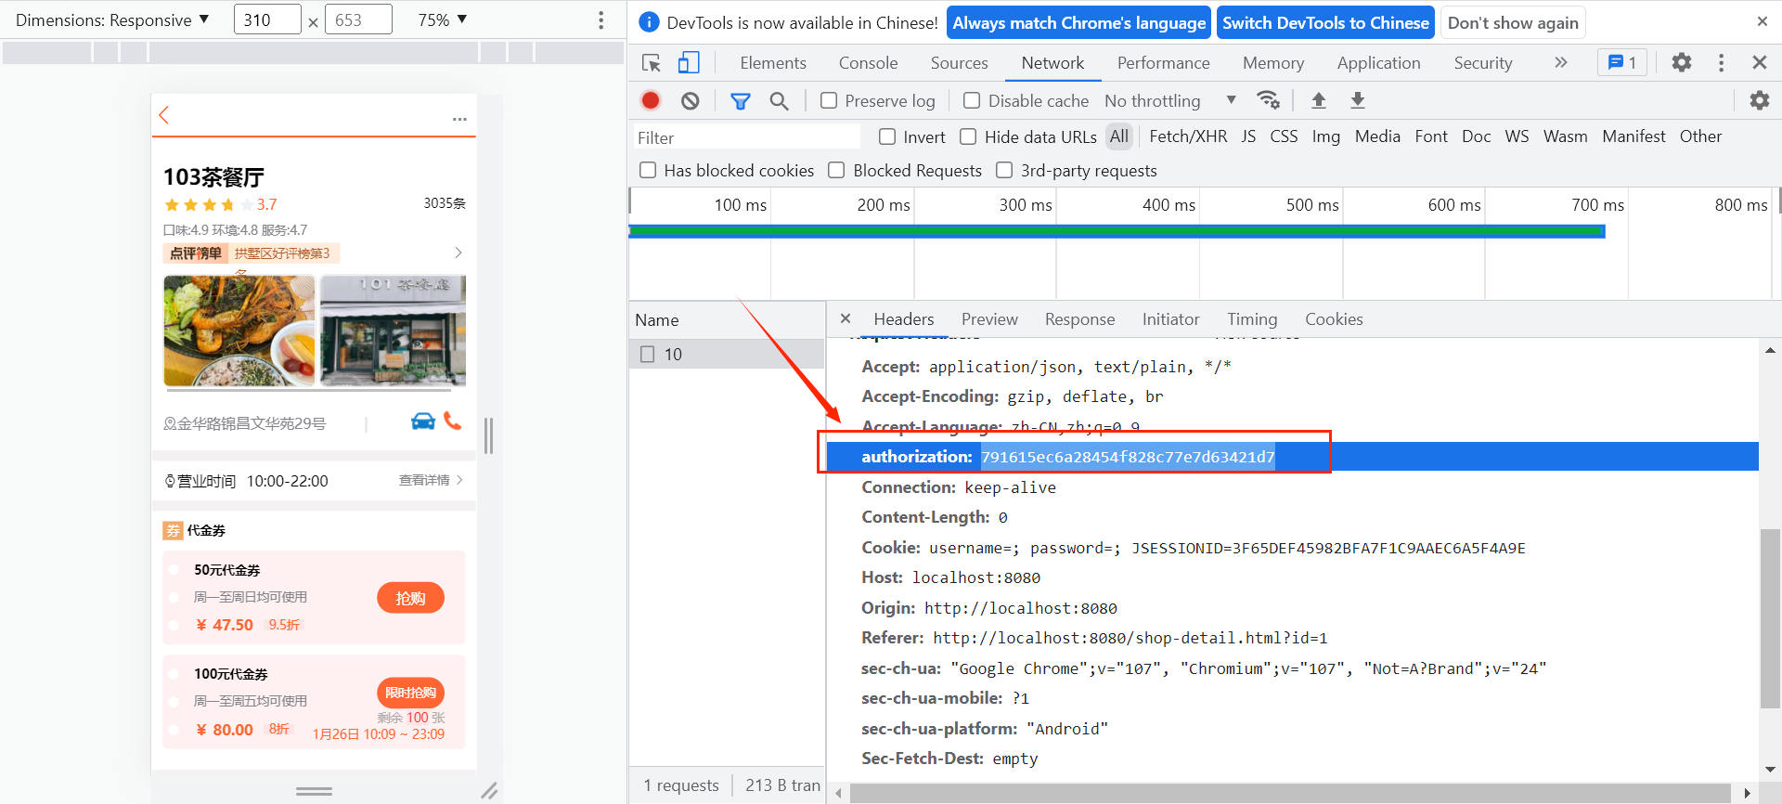Open the Security tab
The height and width of the screenshot is (804, 1782).
(x=1482, y=62)
